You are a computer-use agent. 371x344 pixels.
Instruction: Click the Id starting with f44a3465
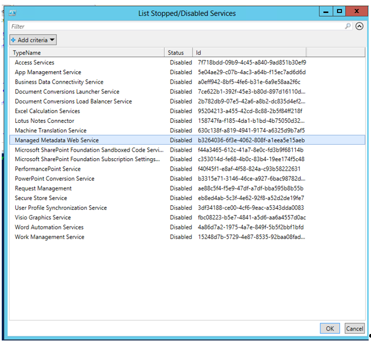[250, 150]
